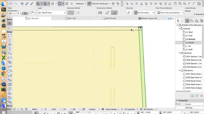Open S/01 Section 1 in Navigator
The width and height of the screenshot is (204, 114).
point(192,56)
